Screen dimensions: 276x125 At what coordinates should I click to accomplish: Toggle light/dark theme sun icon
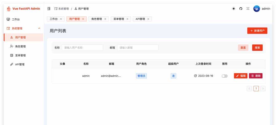pyautogui.click(x=234, y=9)
